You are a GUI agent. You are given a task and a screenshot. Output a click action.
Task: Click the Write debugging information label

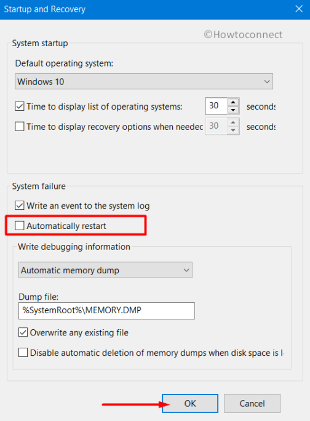[x=74, y=247]
